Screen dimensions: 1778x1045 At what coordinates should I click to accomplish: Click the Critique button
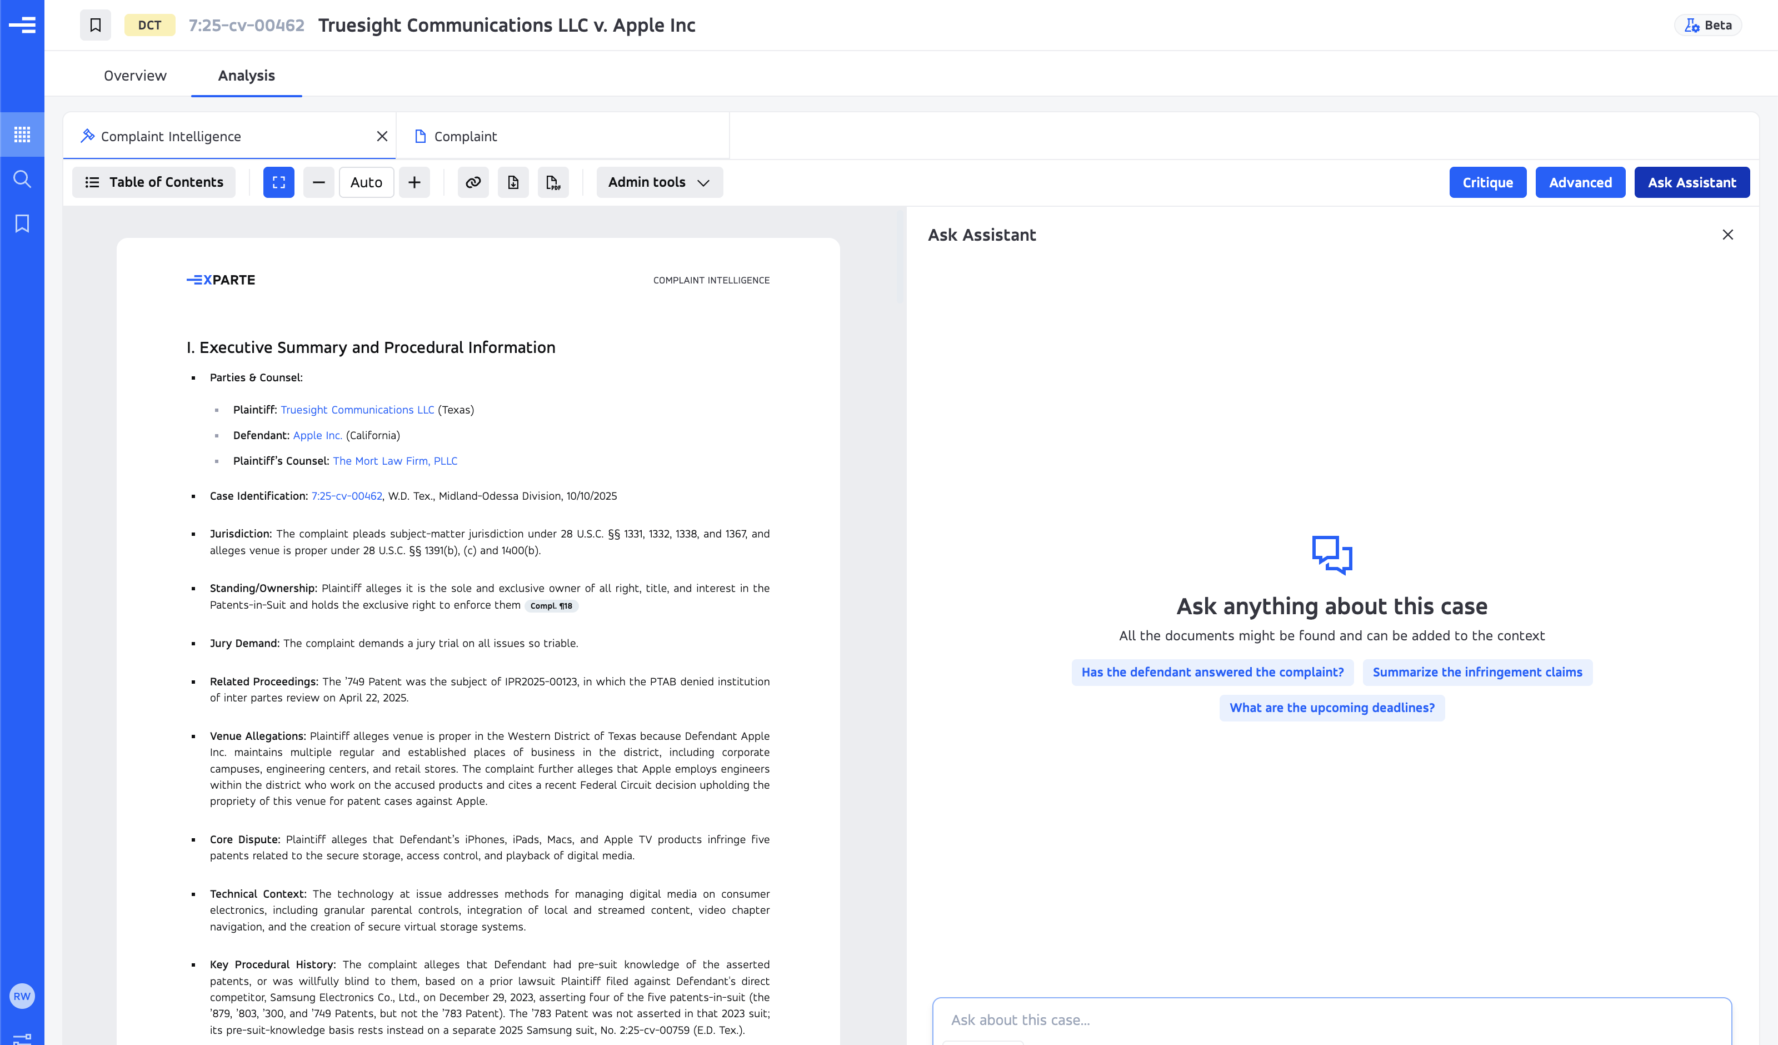pos(1487,182)
